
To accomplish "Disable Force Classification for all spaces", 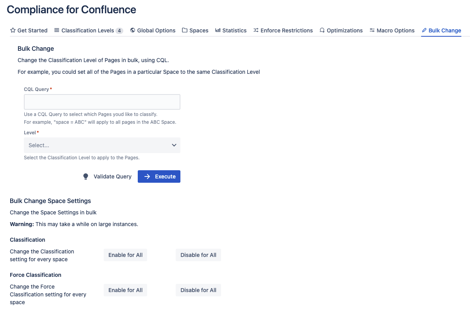I will click(x=198, y=290).
